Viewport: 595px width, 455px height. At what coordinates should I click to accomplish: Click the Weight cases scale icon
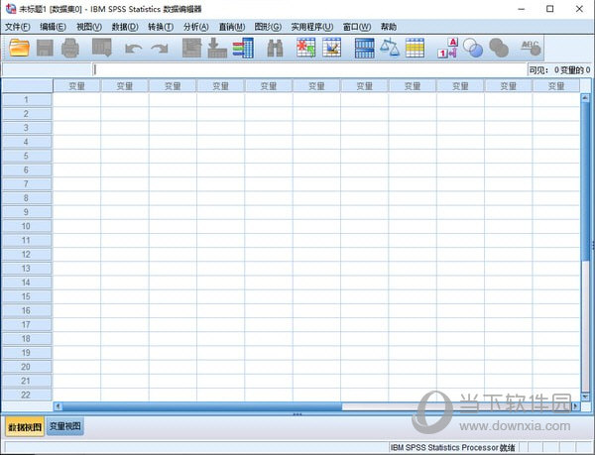390,48
